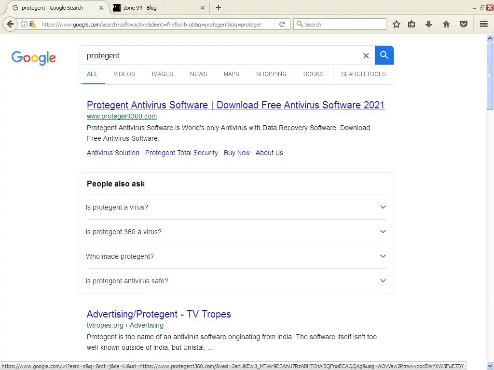
Task: Restore the browser window size
Action: (x=482, y=8)
